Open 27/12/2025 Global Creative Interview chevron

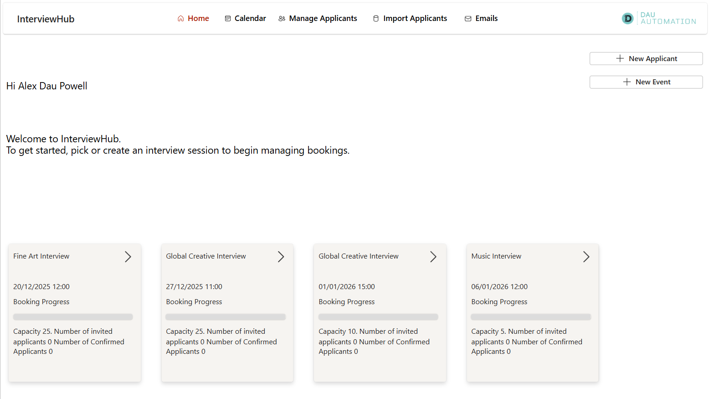click(281, 257)
